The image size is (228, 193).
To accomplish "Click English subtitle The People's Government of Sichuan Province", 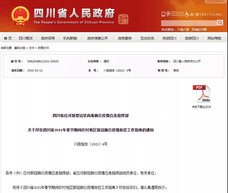I will [74, 22].
